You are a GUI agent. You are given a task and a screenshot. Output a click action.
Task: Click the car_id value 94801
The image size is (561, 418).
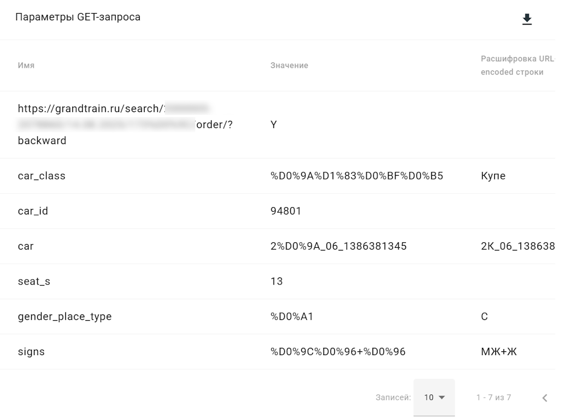(x=285, y=211)
